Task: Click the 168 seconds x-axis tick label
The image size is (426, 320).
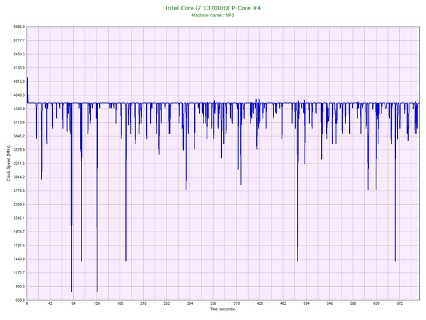Action: coord(120,303)
